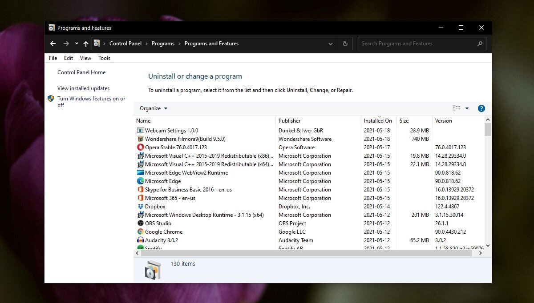The height and width of the screenshot is (303, 534).
Task: Click the Audacity 3.0.2 headphones icon
Action: (141, 240)
